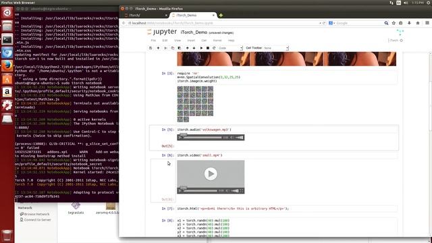Open Chromium from the launcher
Viewport: 432px width, 243px height.
pos(7,53)
